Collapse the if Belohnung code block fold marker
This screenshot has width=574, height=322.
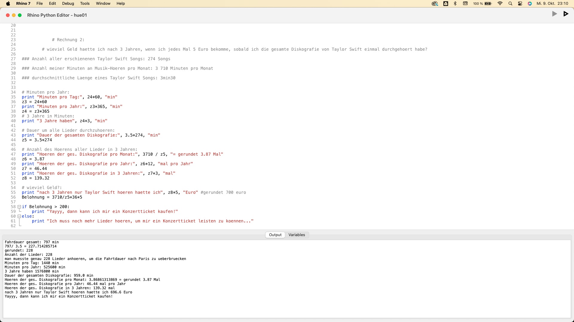[19, 207]
